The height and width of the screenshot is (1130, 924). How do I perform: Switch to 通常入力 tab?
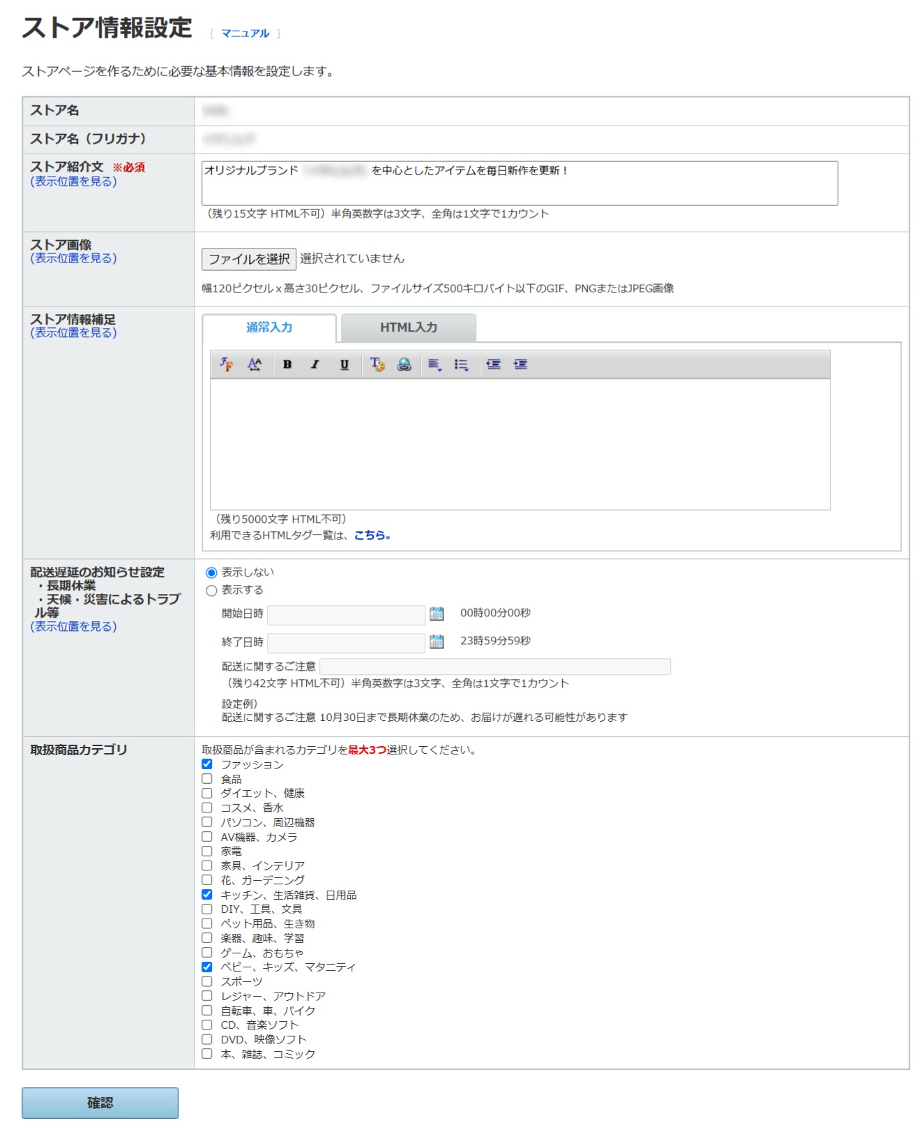click(269, 328)
